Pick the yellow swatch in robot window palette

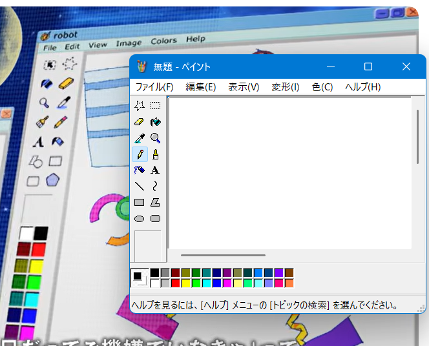[36, 267]
